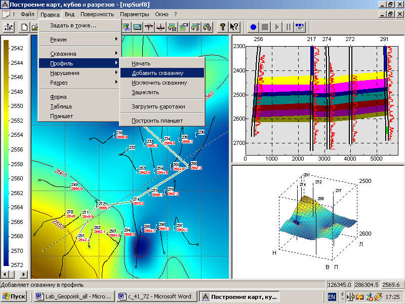Open the Поверхность menu
405x304 pixels.
(x=97, y=14)
